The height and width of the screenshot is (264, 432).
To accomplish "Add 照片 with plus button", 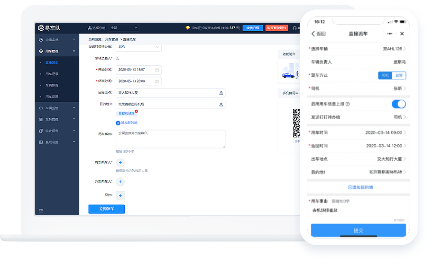I will click(120, 195).
